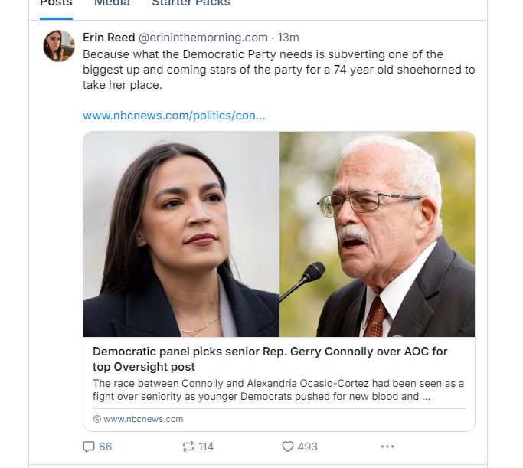
Task: Open the repost menu arrows icon
Action: point(188,447)
